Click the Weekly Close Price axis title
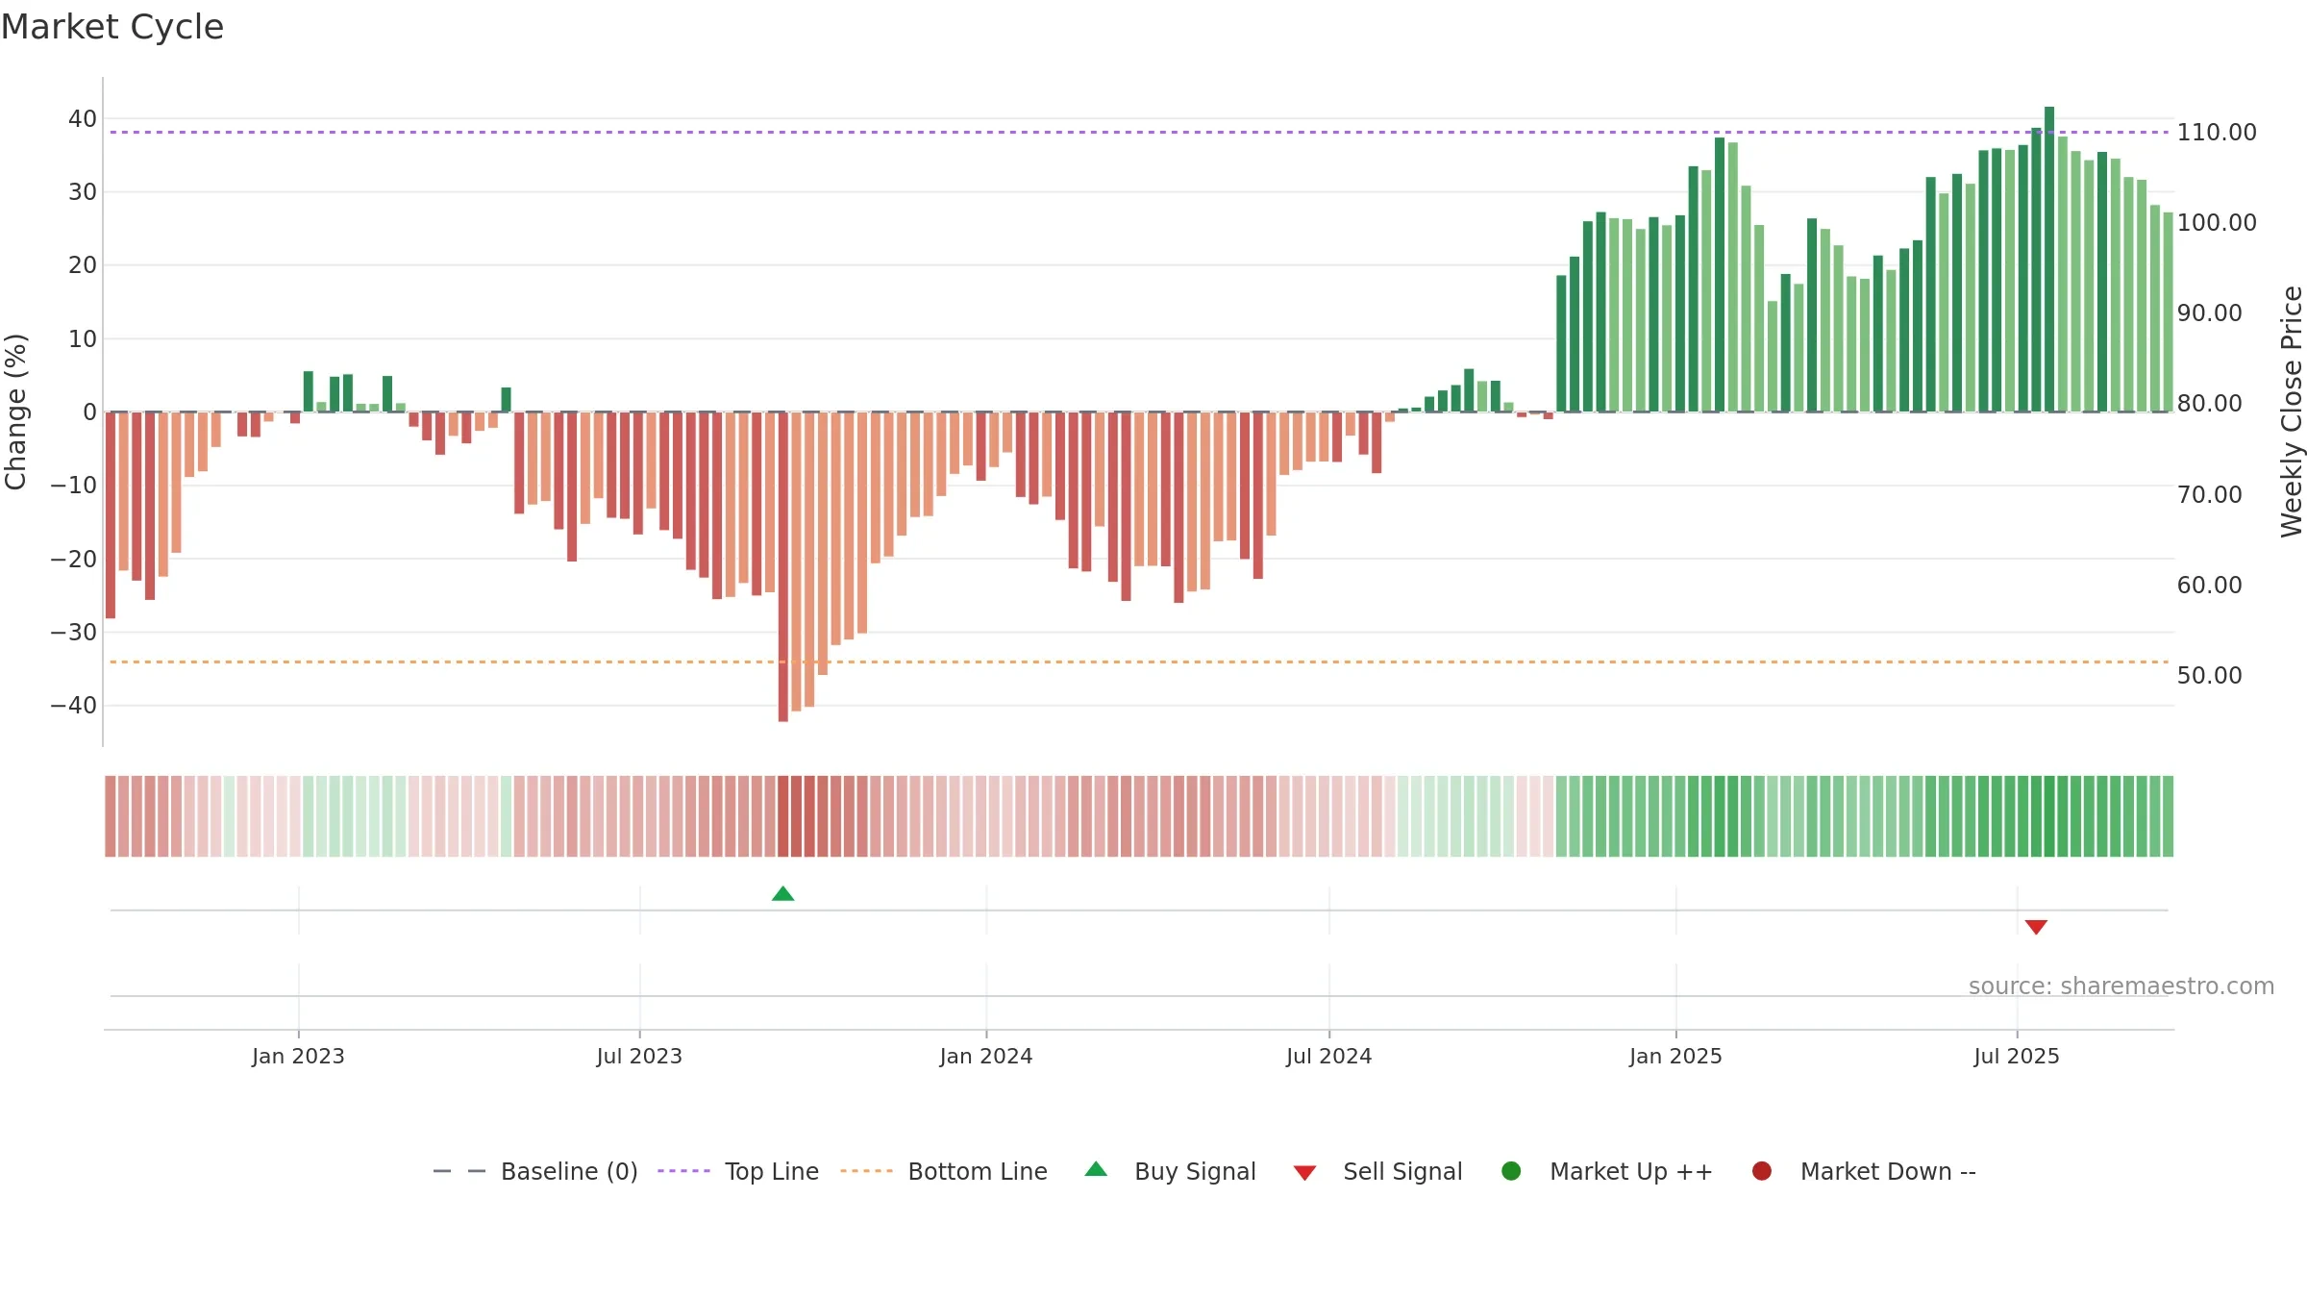Viewport: 2307px width, 1298px height. click(2292, 412)
